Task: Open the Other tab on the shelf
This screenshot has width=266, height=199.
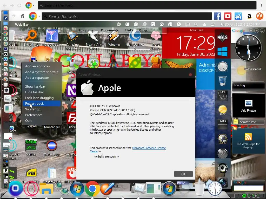Action: pos(143,31)
